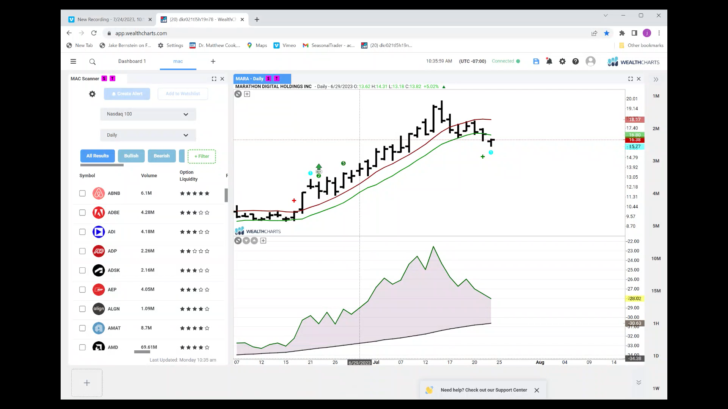Select the MARA - Daily chart tab
Screen dimensions: 728x409
point(262,79)
